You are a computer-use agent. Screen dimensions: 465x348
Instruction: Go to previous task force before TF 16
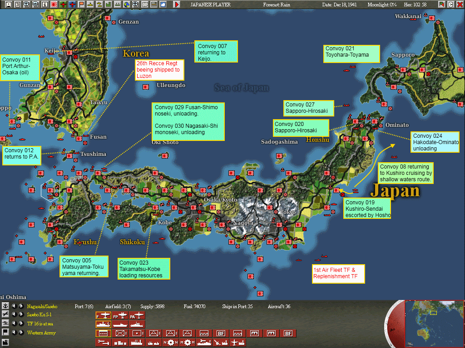click(x=14, y=324)
